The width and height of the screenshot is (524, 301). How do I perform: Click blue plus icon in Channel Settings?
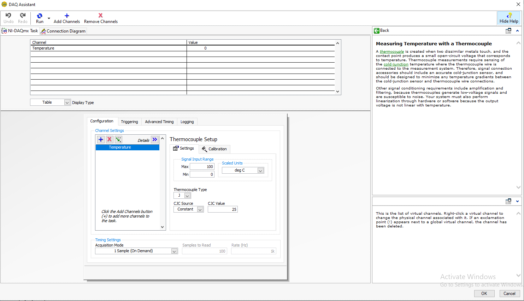(x=101, y=139)
